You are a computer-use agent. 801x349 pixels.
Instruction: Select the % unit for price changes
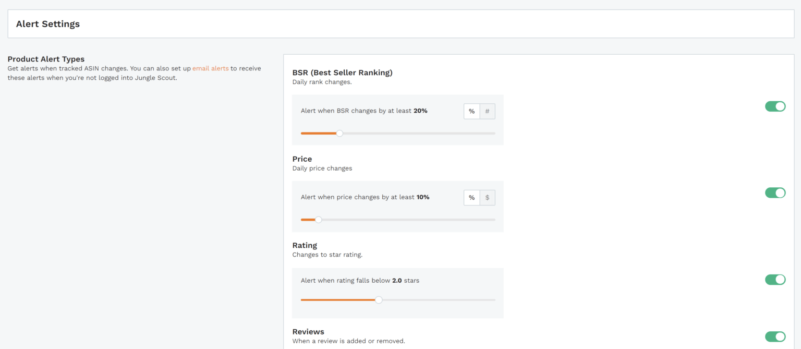471,198
